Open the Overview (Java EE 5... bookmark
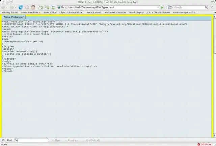 (185, 12)
